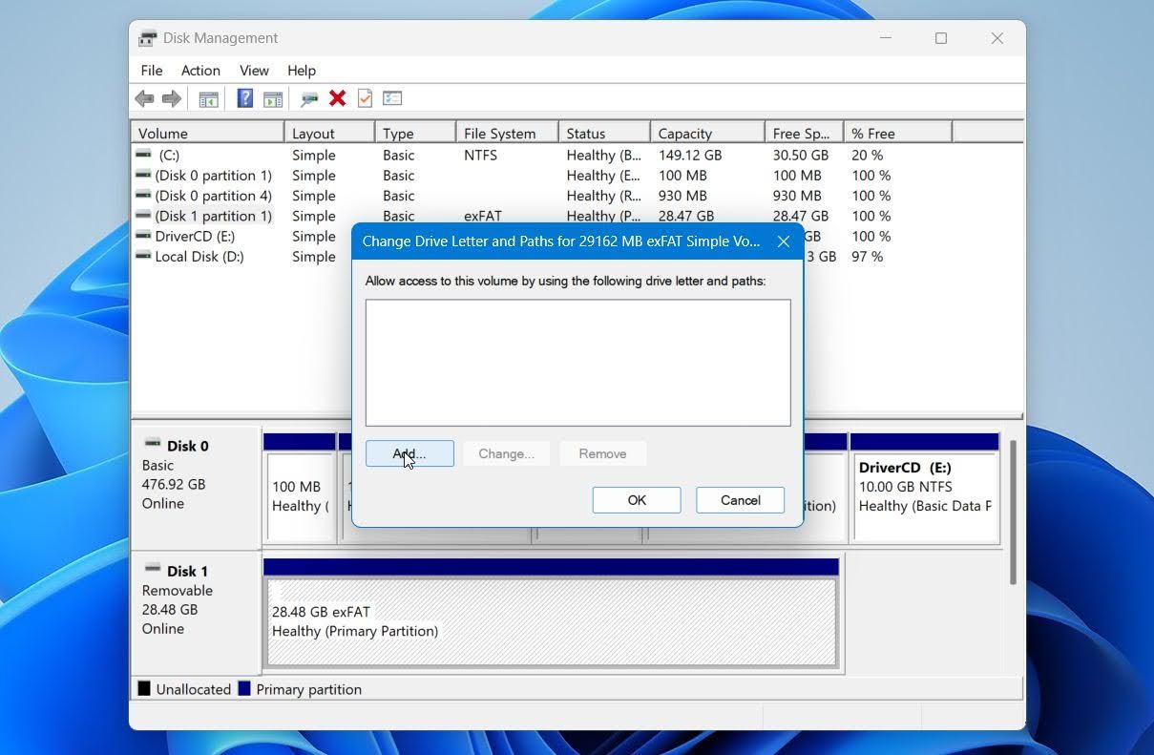
Task: Click the empty drive letter list box
Action: (577, 363)
